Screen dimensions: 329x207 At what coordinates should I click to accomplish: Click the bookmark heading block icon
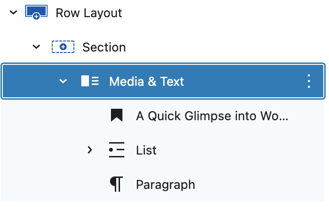(x=117, y=115)
